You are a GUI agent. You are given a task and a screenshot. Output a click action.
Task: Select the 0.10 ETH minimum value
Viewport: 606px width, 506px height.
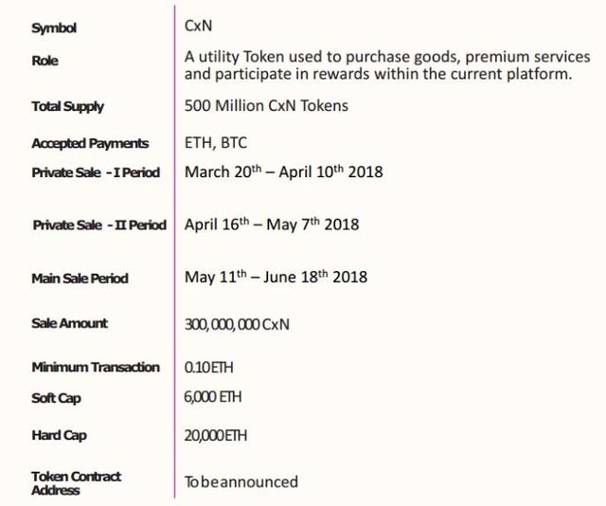coord(208,367)
